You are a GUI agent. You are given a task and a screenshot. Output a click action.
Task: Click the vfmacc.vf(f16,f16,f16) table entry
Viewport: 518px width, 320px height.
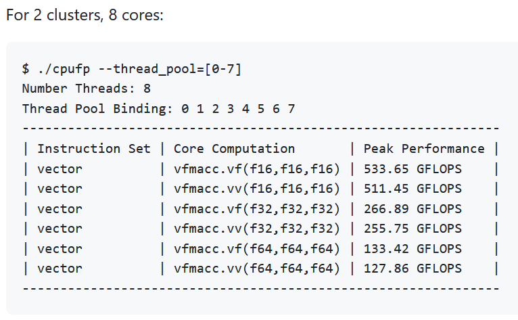coord(256,168)
